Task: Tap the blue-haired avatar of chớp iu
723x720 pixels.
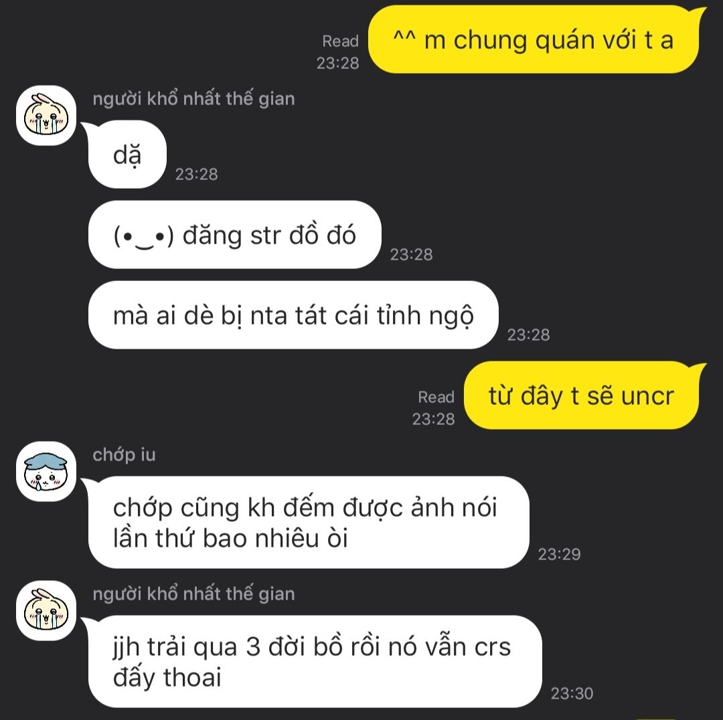Action: 46,472
